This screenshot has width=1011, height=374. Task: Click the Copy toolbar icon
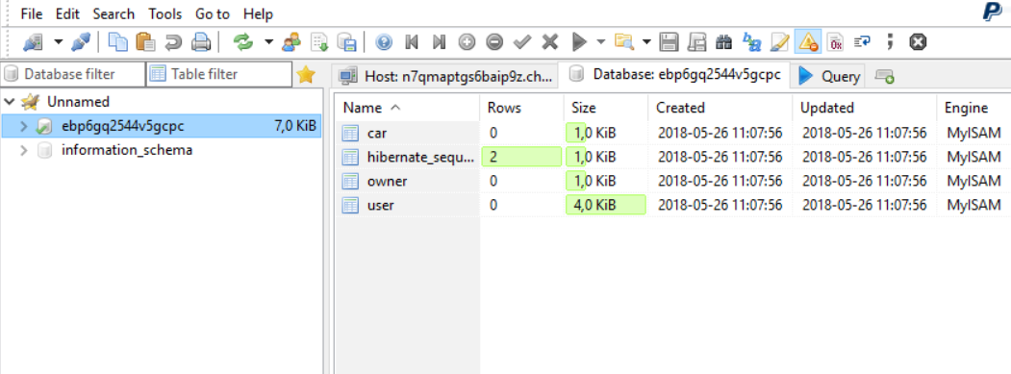tap(118, 42)
